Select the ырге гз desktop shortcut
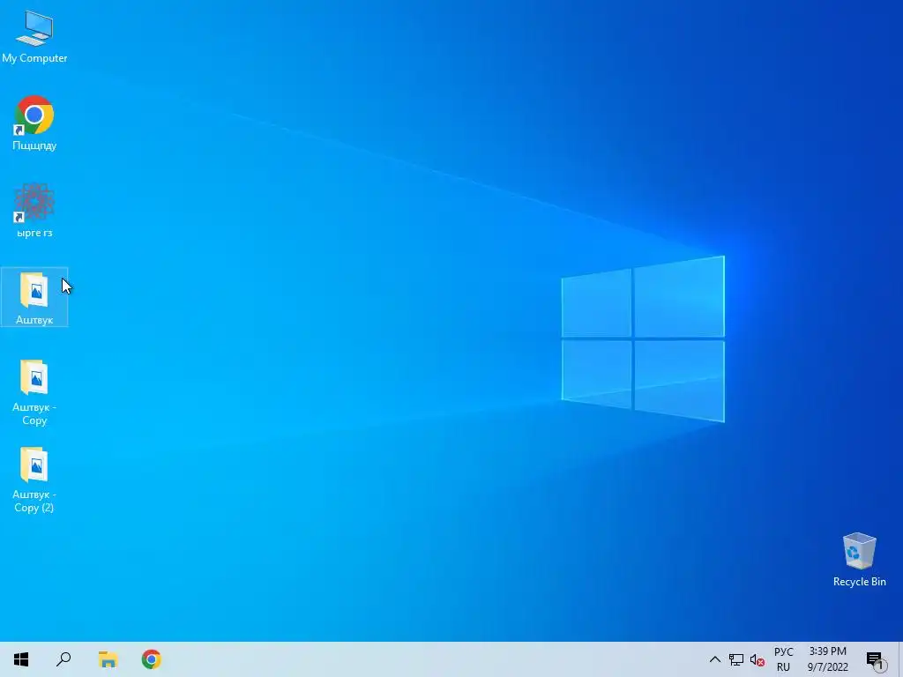The width and height of the screenshot is (903, 677). [x=34, y=210]
